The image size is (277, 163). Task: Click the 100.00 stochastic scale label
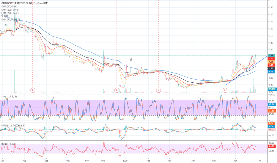pos(272,95)
